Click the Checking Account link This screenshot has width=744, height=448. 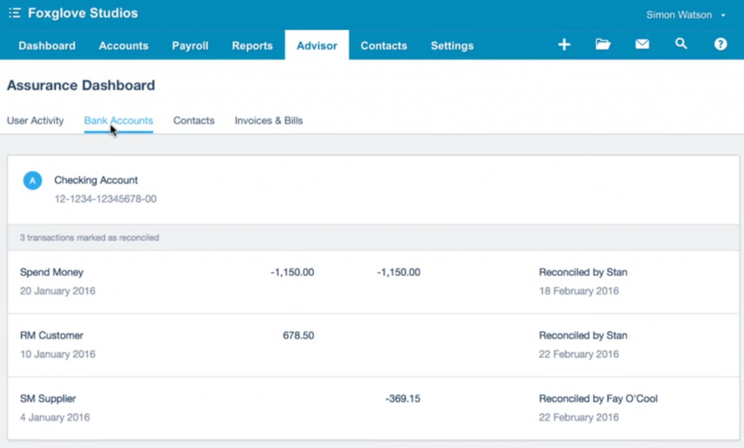[x=96, y=180]
